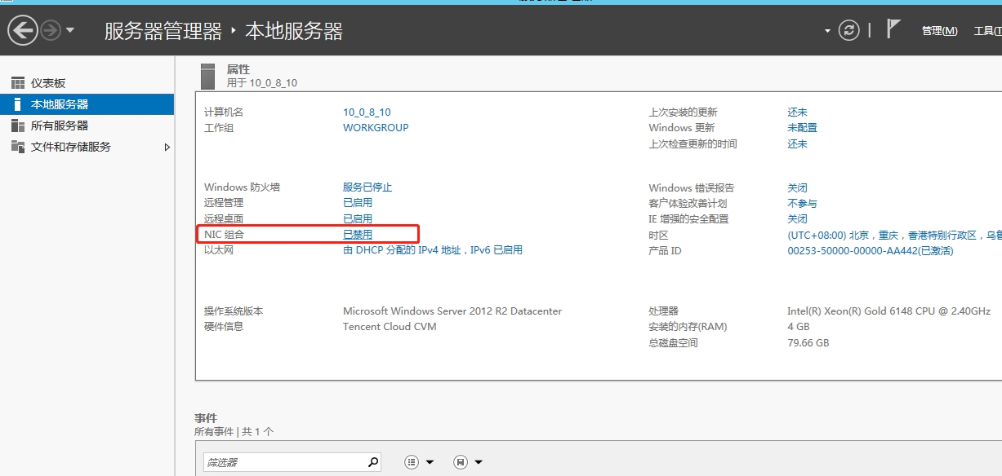This screenshot has width=1002, height=476.
Task: Click the 远程桌面 已启用 link
Action: [x=358, y=219]
